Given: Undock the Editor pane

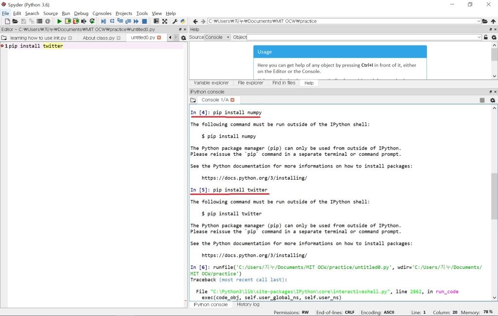Looking at the screenshot, I should (180, 29).
